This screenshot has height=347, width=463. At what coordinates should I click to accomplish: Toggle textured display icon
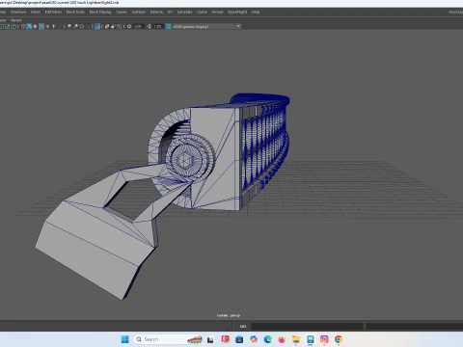point(47,26)
